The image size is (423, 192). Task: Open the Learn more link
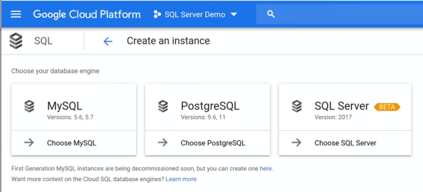pos(181,179)
